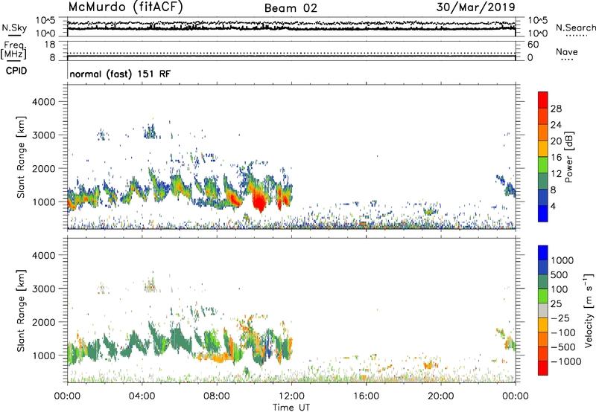Click the 'Nave' label

tap(567, 51)
